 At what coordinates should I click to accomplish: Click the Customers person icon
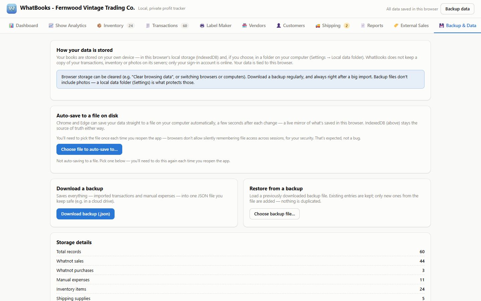click(x=279, y=25)
